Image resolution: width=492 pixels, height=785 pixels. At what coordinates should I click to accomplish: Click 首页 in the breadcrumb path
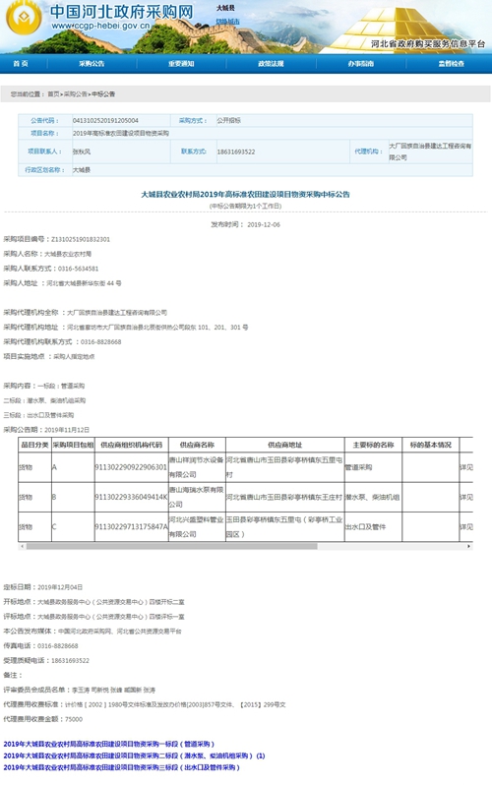pyautogui.click(x=53, y=94)
